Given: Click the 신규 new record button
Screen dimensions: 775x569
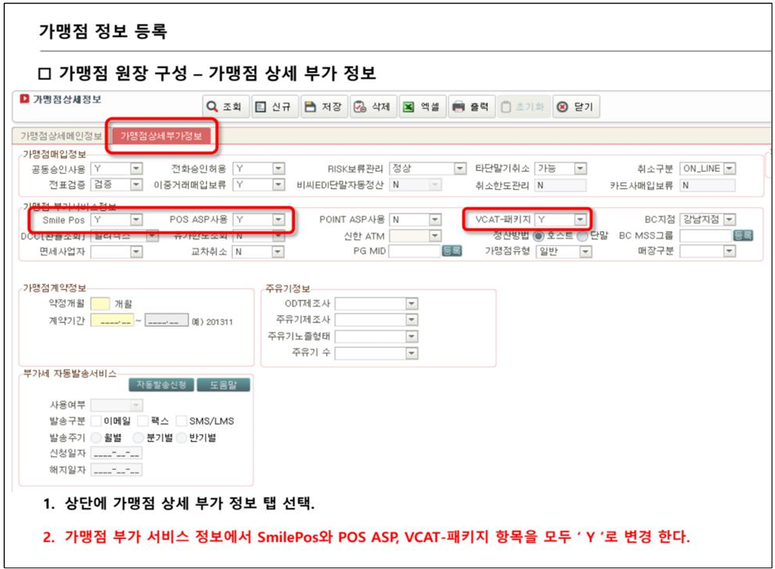Looking at the screenshot, I should click(x=273, y=107).
